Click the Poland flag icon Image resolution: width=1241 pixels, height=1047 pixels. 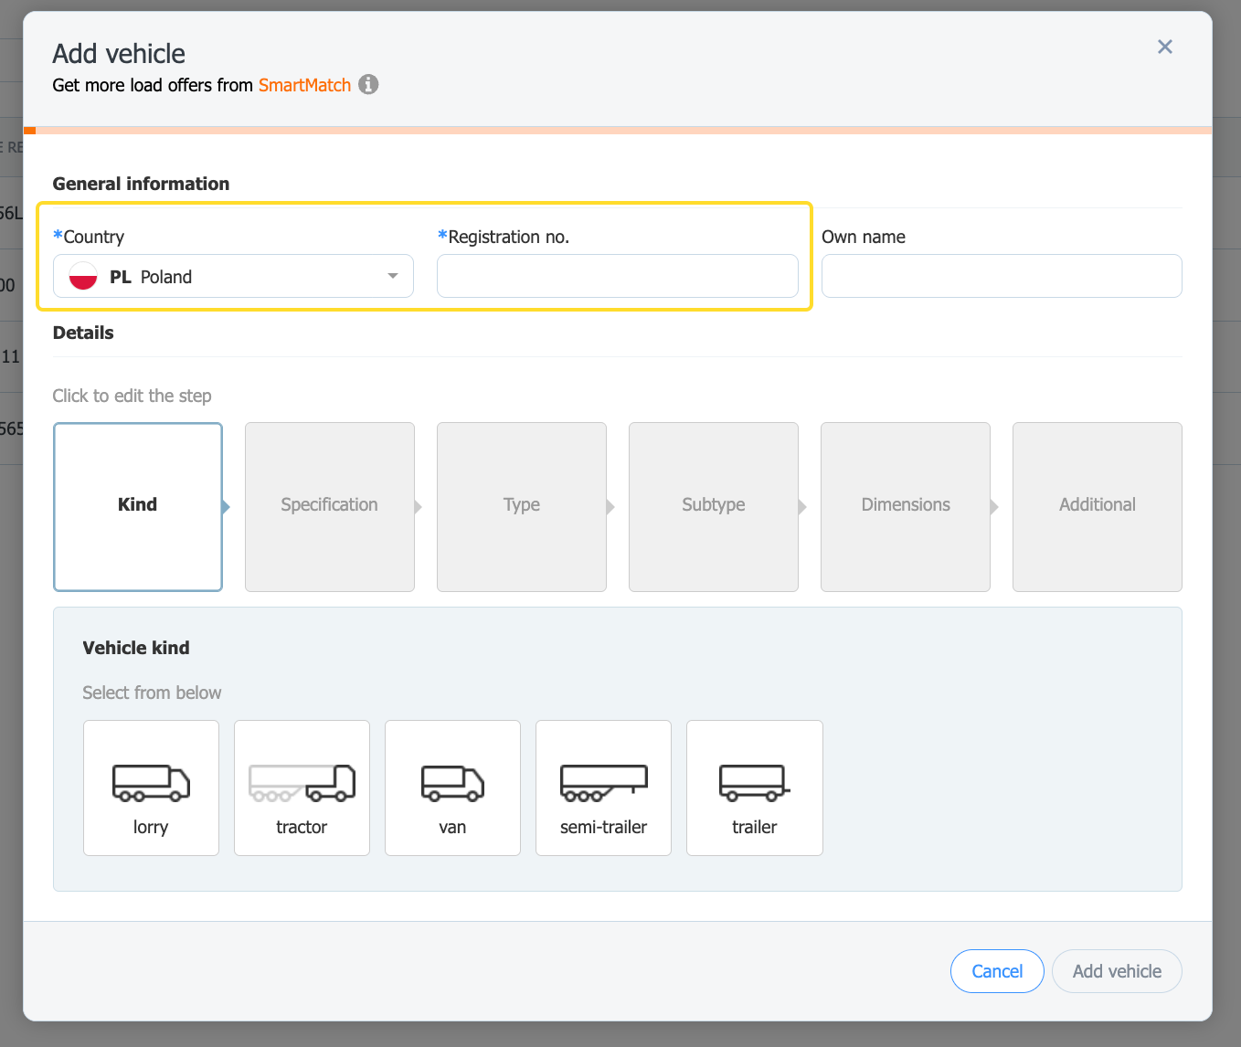coord(83,277)
